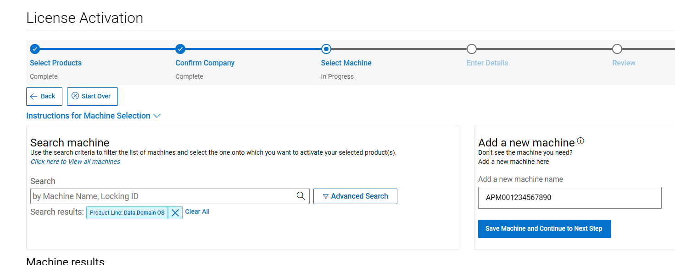Click the Confirm Company checkmark step circle
Screen dimensions: 675x265
(x=180, y=49)
